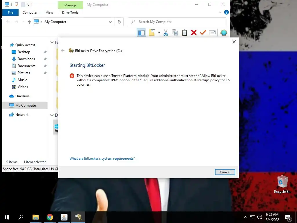Open the Java app in the taskbar
The image size is (297, 223).
pyautogui.click(x=64, y=217)
